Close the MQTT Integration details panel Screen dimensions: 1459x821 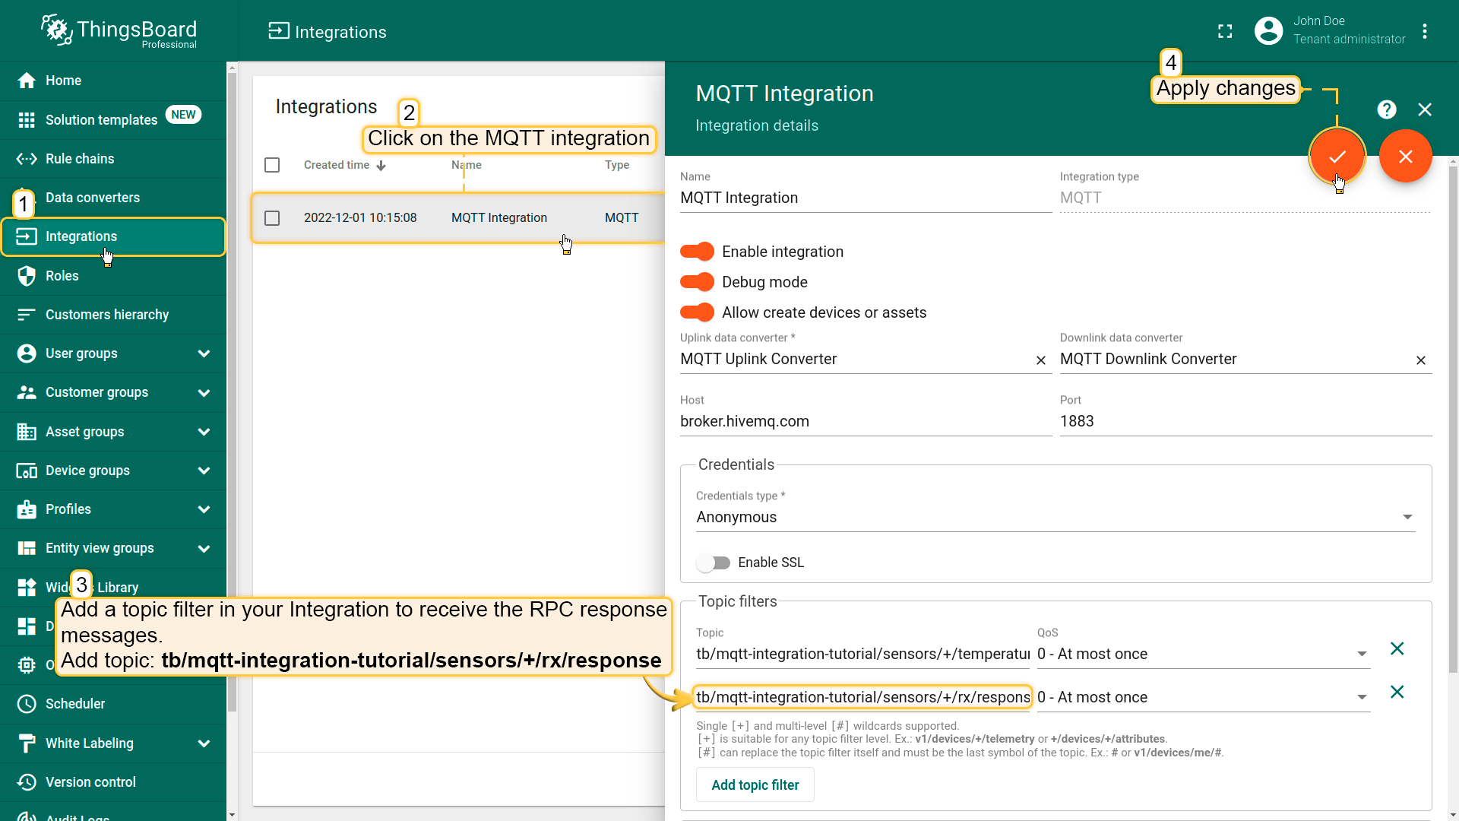pyautogui.click(x=1425, y=109)
